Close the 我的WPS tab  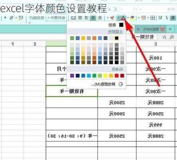(138, 29)
